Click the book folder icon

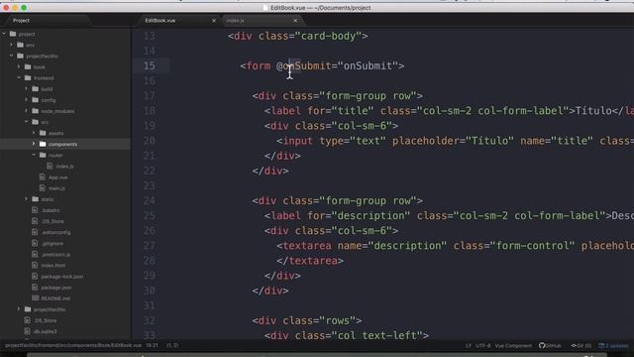point(28,66)
